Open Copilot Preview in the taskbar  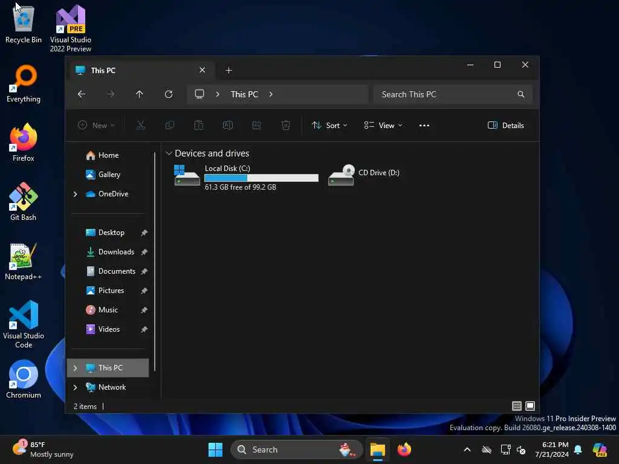coord(600,449)
